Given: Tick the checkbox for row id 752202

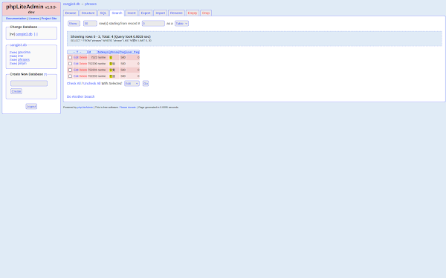Looking at the screenshot, I should [70, 76].
